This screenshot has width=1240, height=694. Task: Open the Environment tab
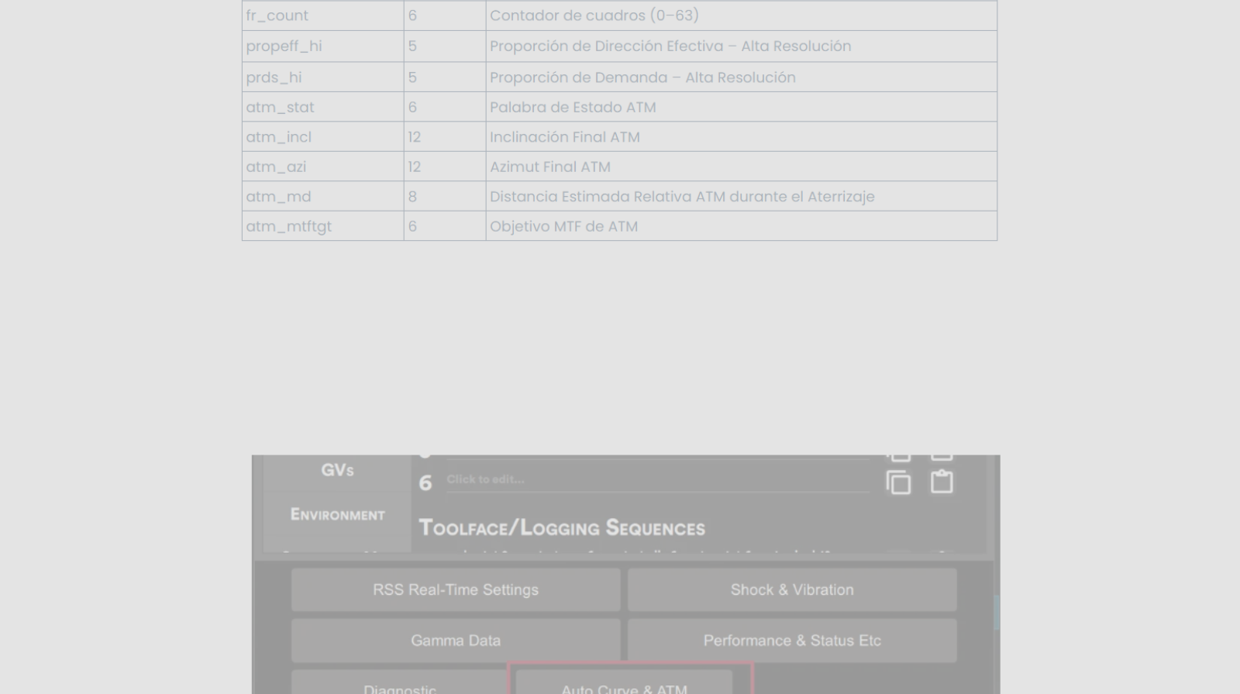(337, 515)
